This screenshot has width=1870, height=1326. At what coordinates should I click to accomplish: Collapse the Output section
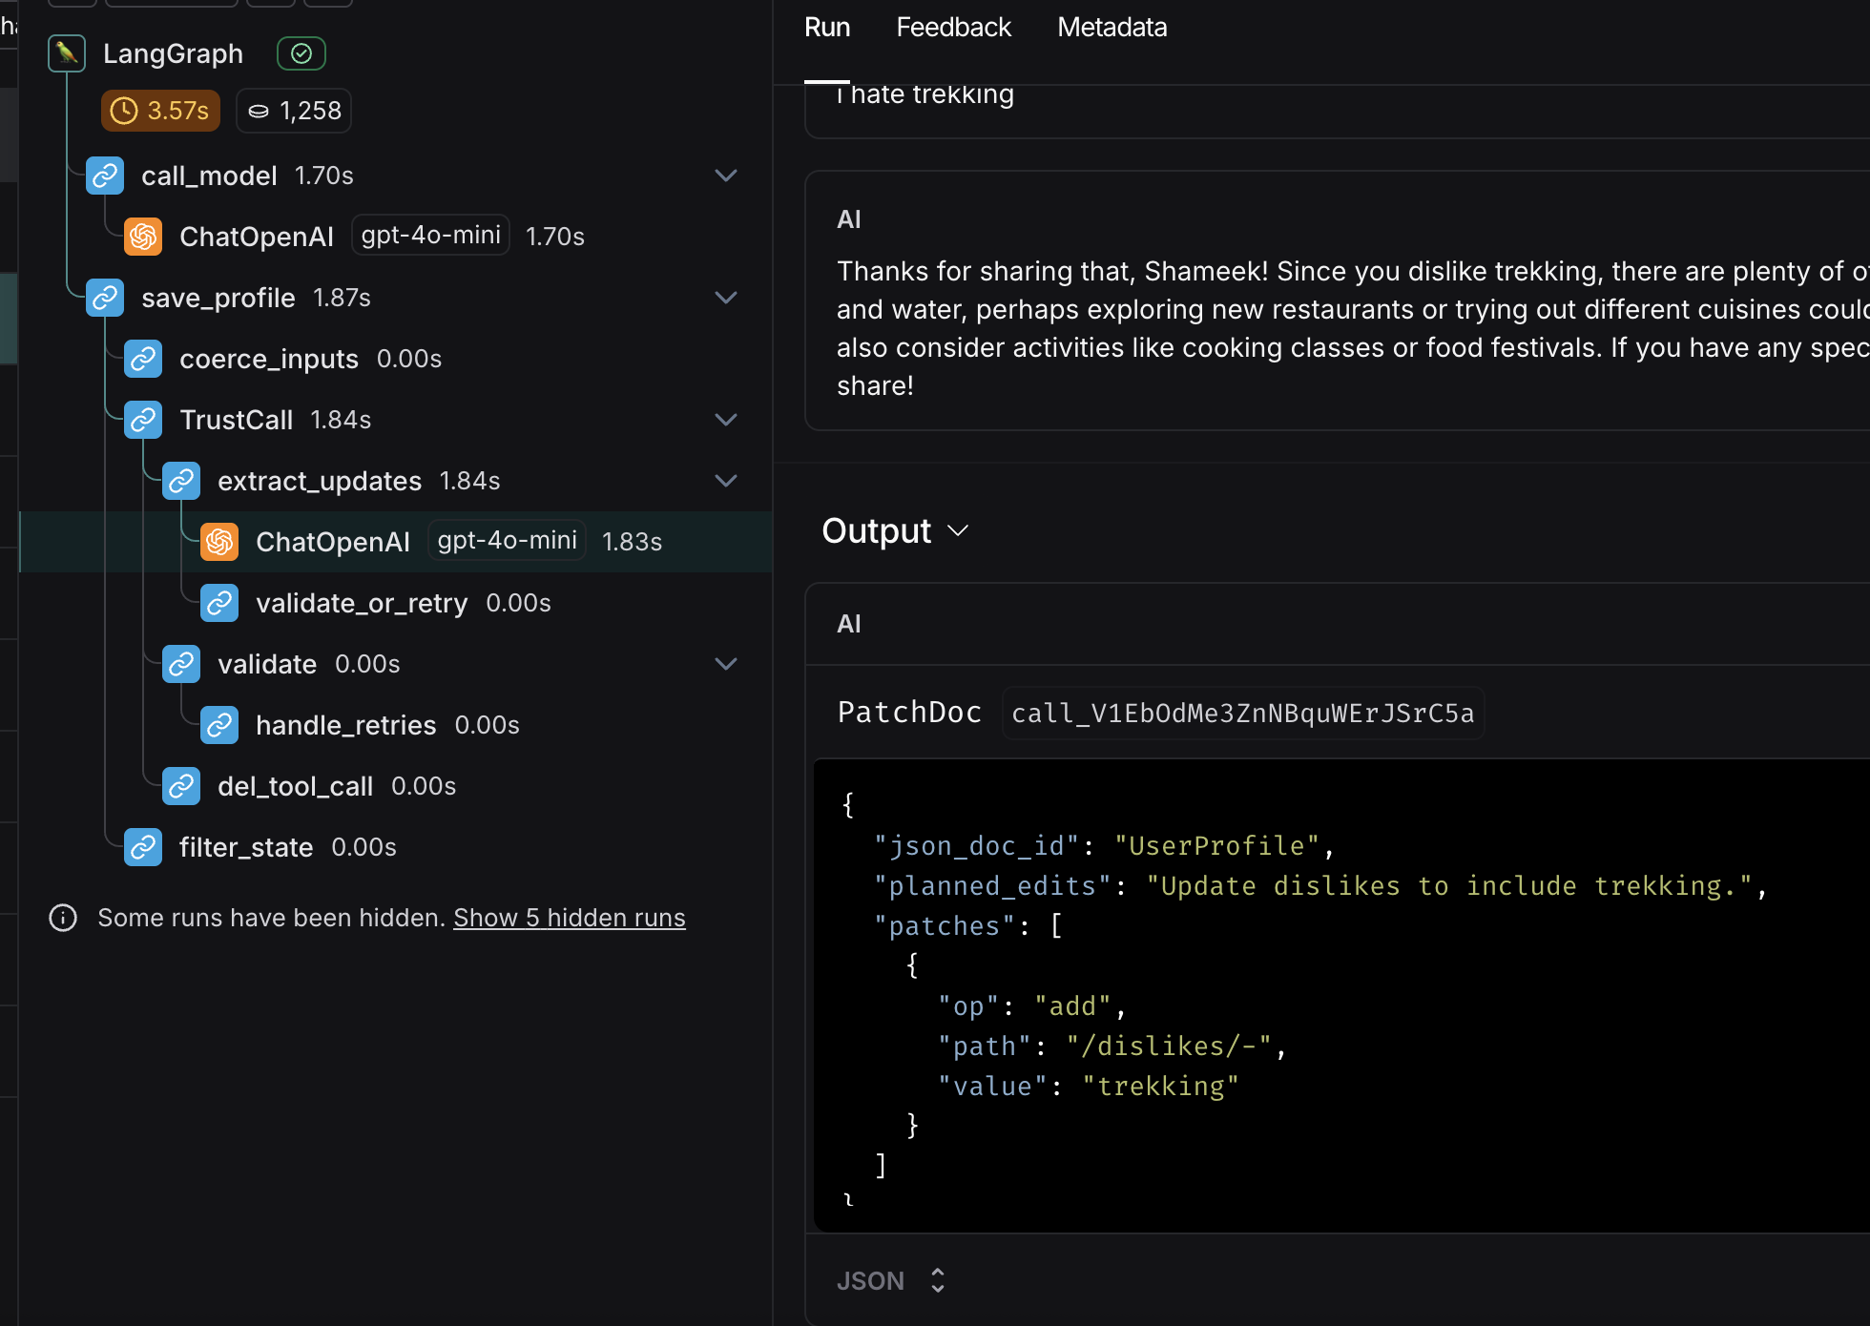tap(958, 531)
